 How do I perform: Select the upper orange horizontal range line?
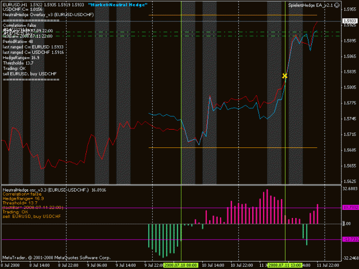click(x=233, y=15)
